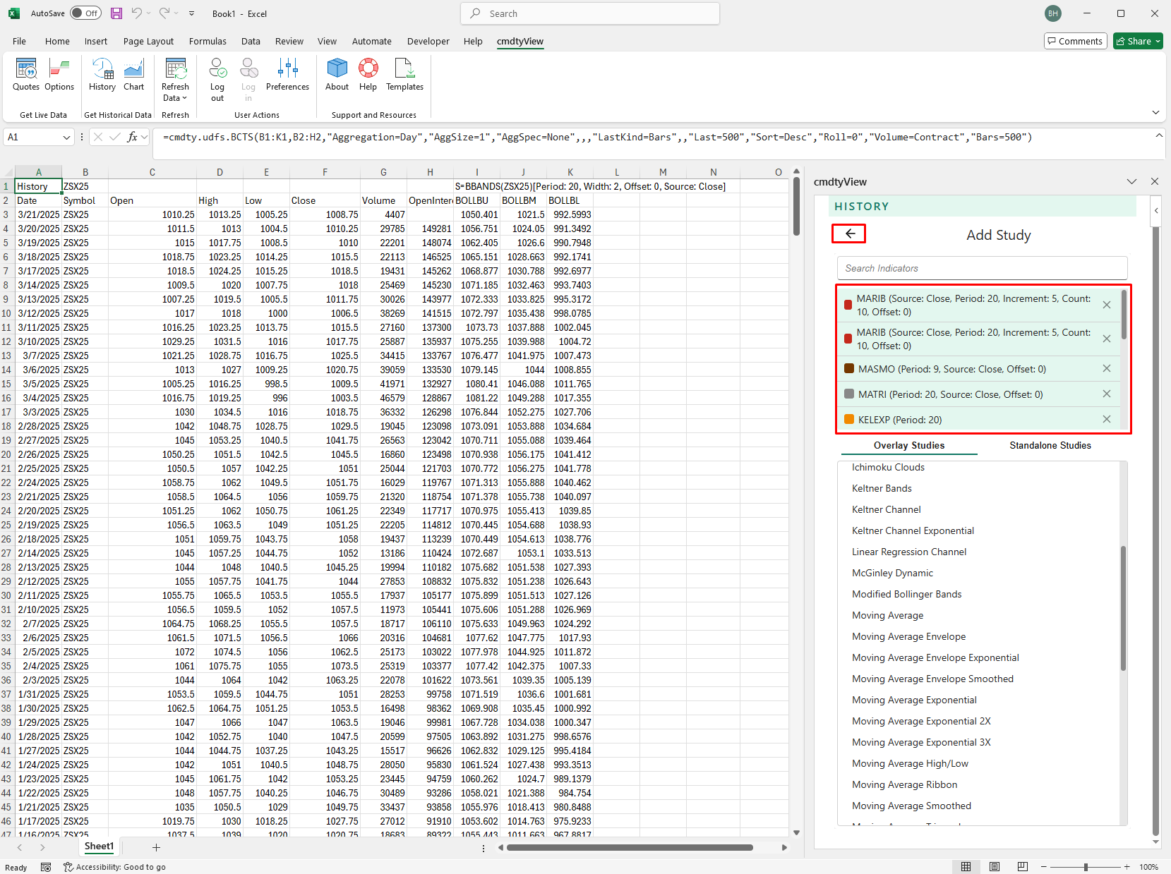Collapse the side panel arrow handle
The image size is (1171, 874).
coord(1156,210)
